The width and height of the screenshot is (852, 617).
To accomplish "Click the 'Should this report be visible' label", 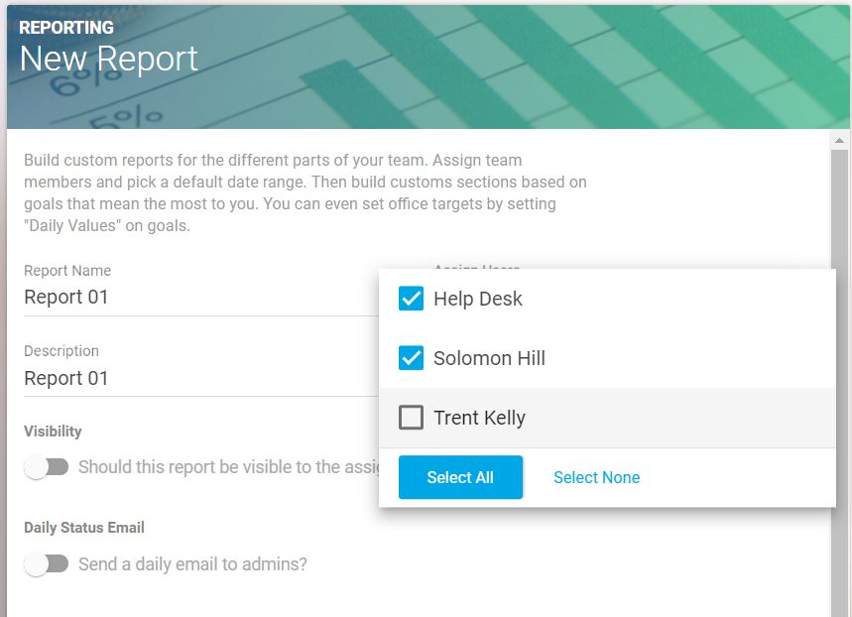I will [x=229, y=467].
